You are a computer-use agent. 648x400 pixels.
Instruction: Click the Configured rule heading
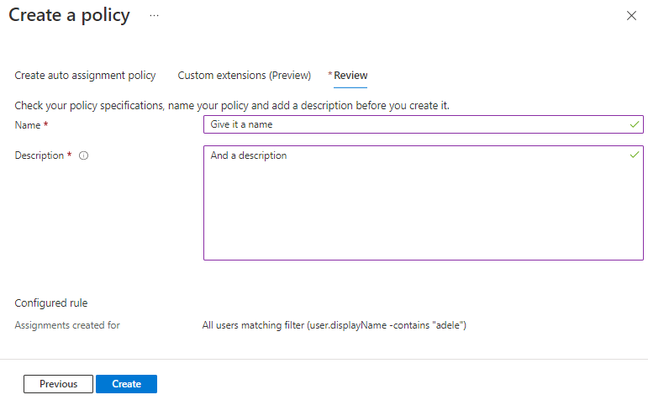coord(50,303)
